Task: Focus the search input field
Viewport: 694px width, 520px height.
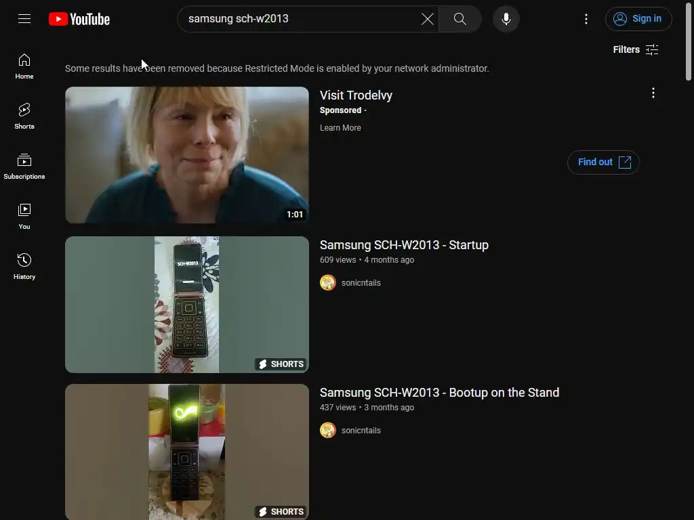Action: click(x=301, y=19)
